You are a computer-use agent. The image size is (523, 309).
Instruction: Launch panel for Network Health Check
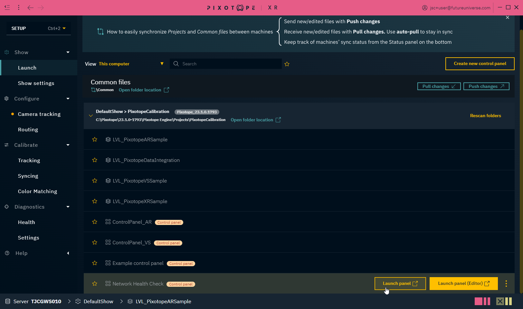pyautogui.click(x=400, y=284)
